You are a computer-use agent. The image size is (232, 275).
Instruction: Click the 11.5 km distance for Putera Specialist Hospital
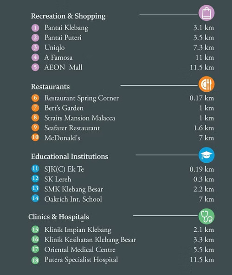[x=202, y=260]
